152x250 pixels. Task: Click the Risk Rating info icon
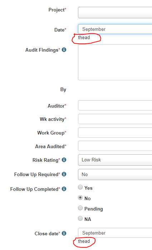64,160
